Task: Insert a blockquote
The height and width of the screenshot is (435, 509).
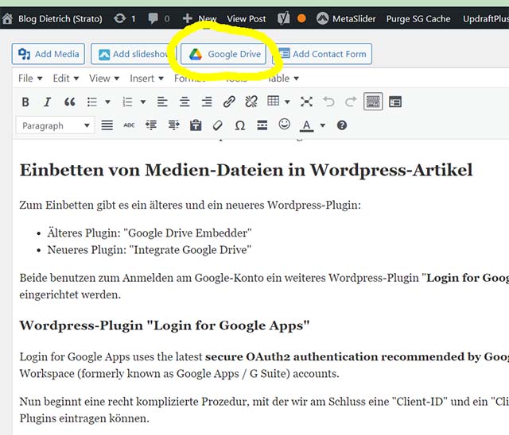Action: pyautogui.click(x=69, y=102)
